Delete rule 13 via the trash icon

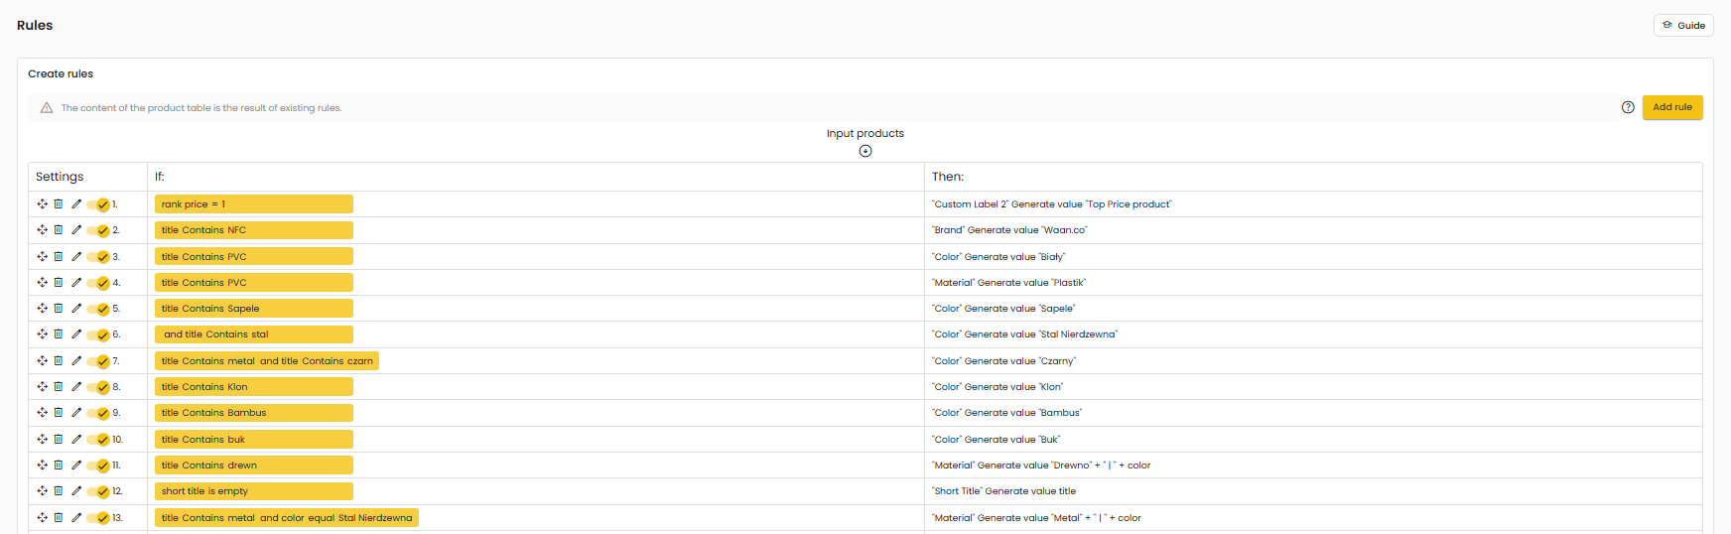[x=59, y=517]
